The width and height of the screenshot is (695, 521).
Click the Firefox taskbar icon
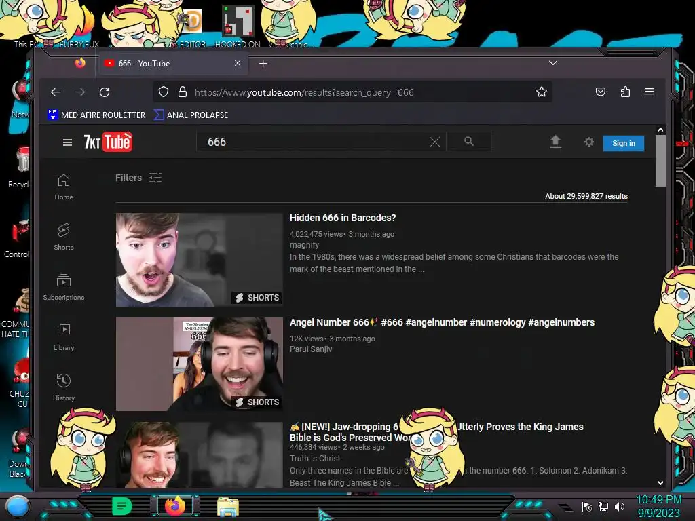click(175, 506)
